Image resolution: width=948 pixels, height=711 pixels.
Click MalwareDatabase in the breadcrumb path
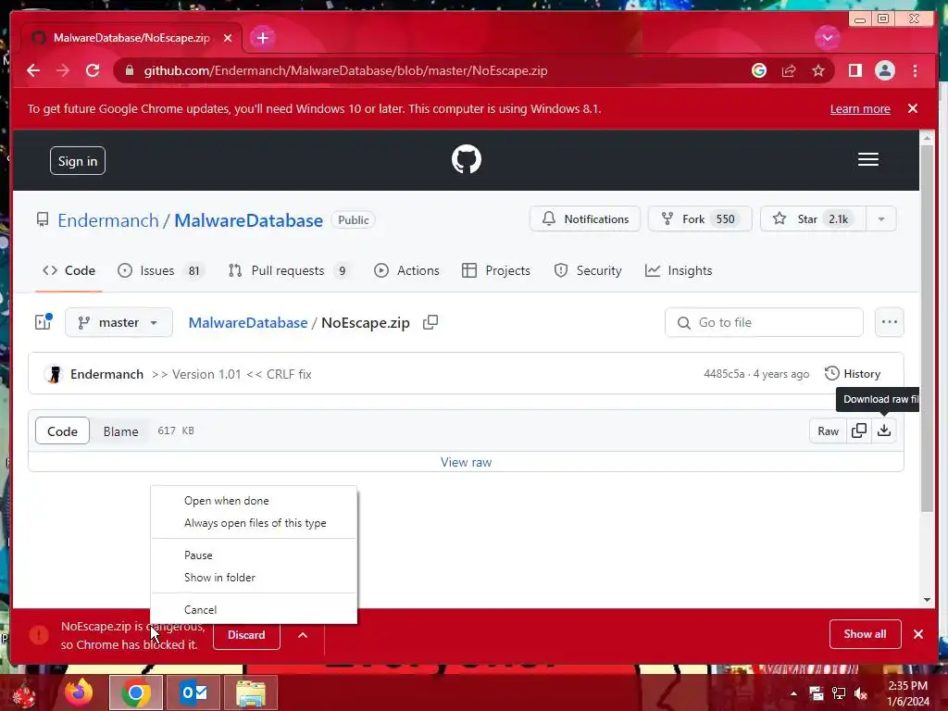[248, 323]
